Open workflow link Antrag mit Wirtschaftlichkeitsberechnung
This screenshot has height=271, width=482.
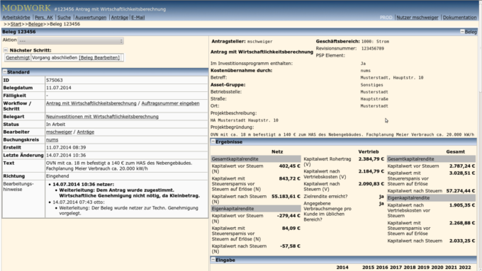coord(91,103)
